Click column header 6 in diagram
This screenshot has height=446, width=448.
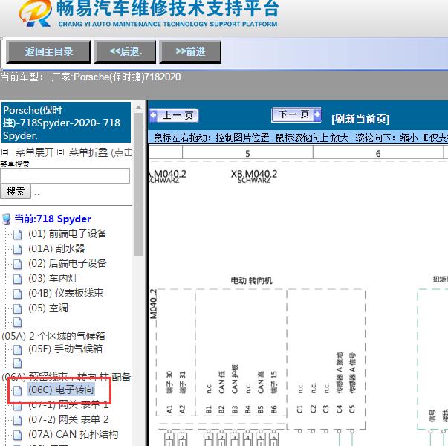point(378,154)
